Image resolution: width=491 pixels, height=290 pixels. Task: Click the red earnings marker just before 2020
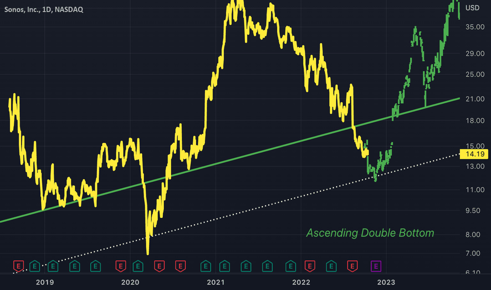[121, 266]
